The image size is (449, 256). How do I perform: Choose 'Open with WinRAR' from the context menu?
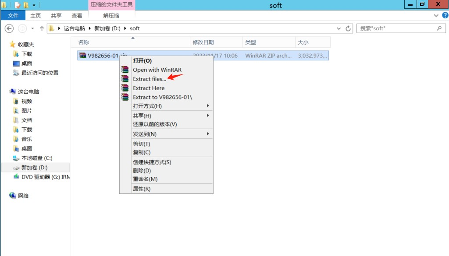(157, 70)
